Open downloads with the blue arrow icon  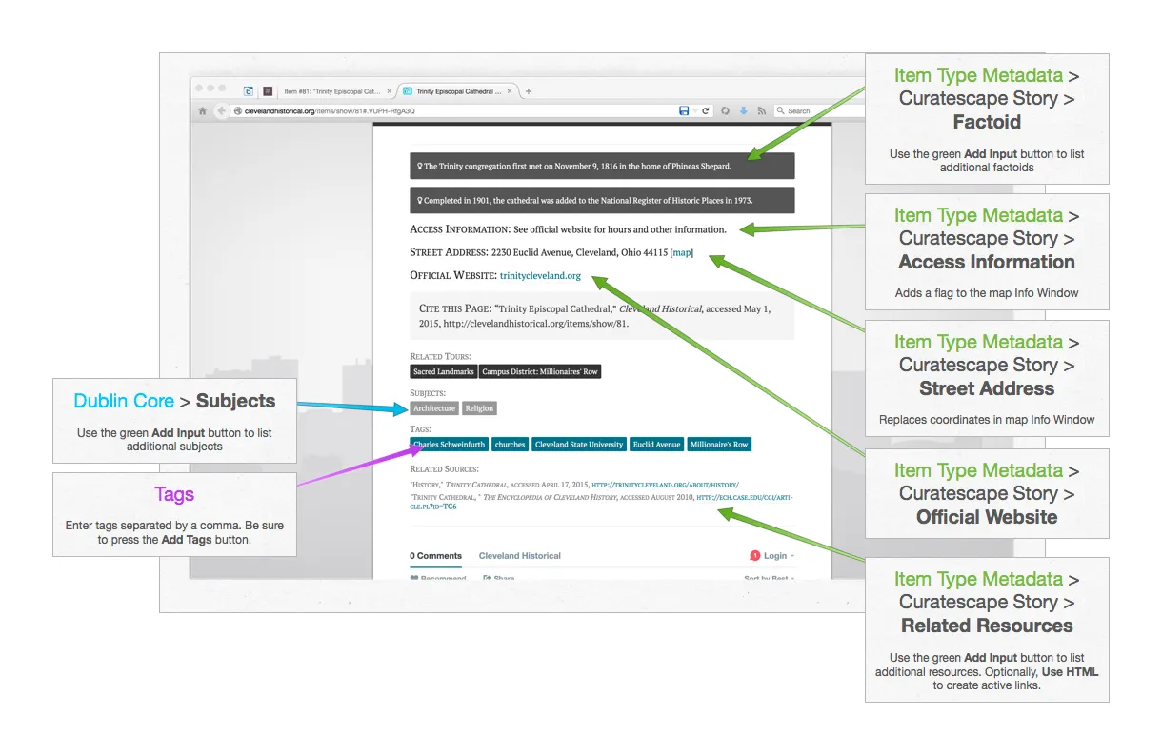743,110
